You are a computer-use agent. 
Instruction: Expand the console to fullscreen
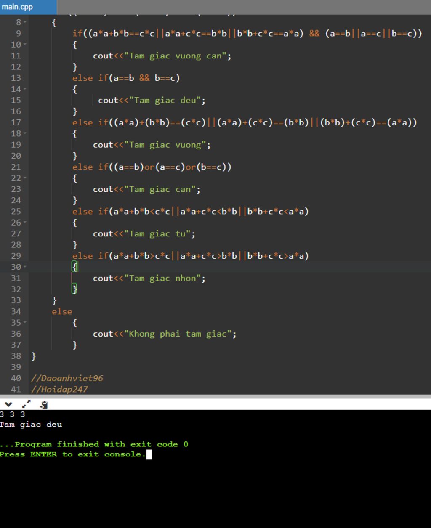(x=26, y=404)
